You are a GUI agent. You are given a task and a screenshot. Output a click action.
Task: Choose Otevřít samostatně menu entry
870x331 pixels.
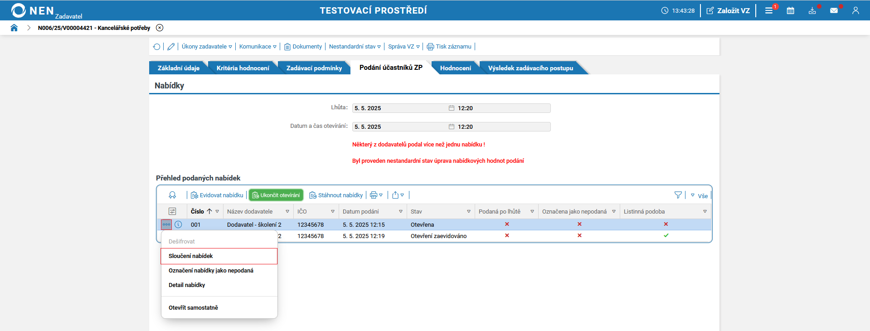coord(219,308)
